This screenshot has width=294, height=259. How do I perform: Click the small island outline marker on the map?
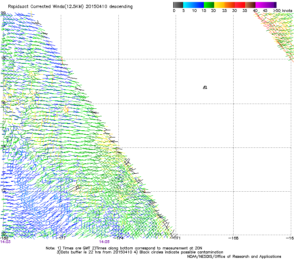tap(205, 87)
